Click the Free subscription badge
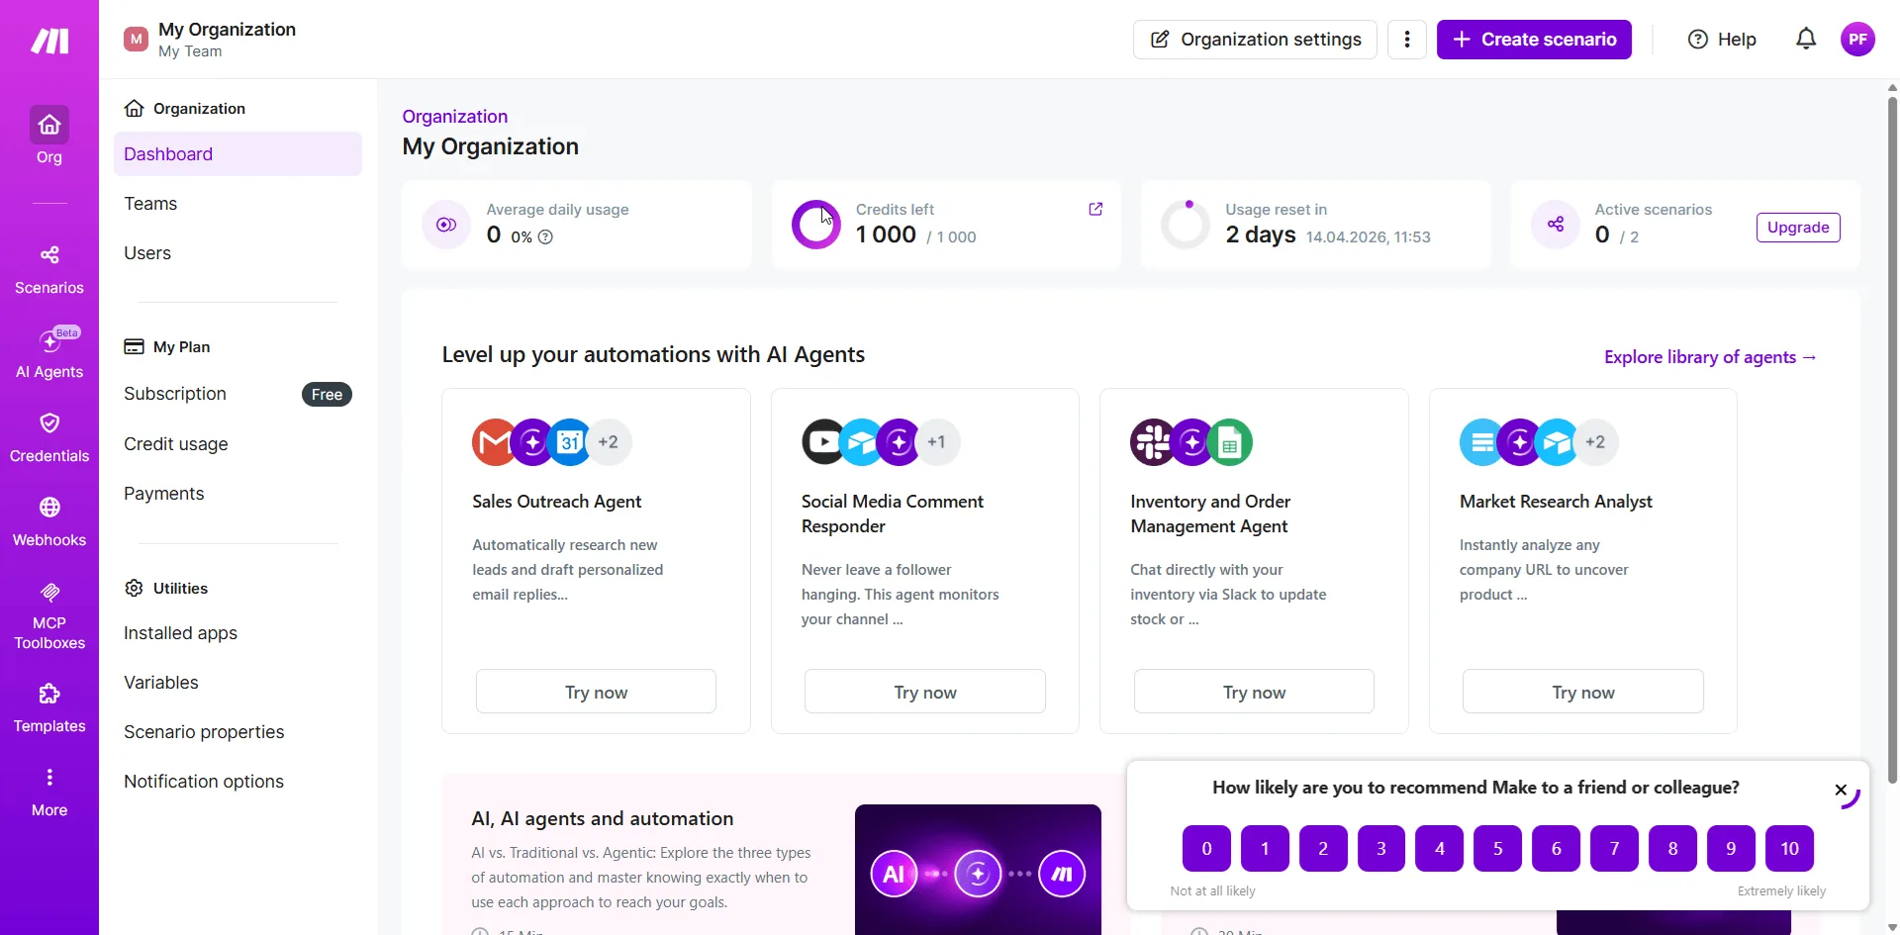This screenshot has width=1900, height=935. tap(327, 394)
